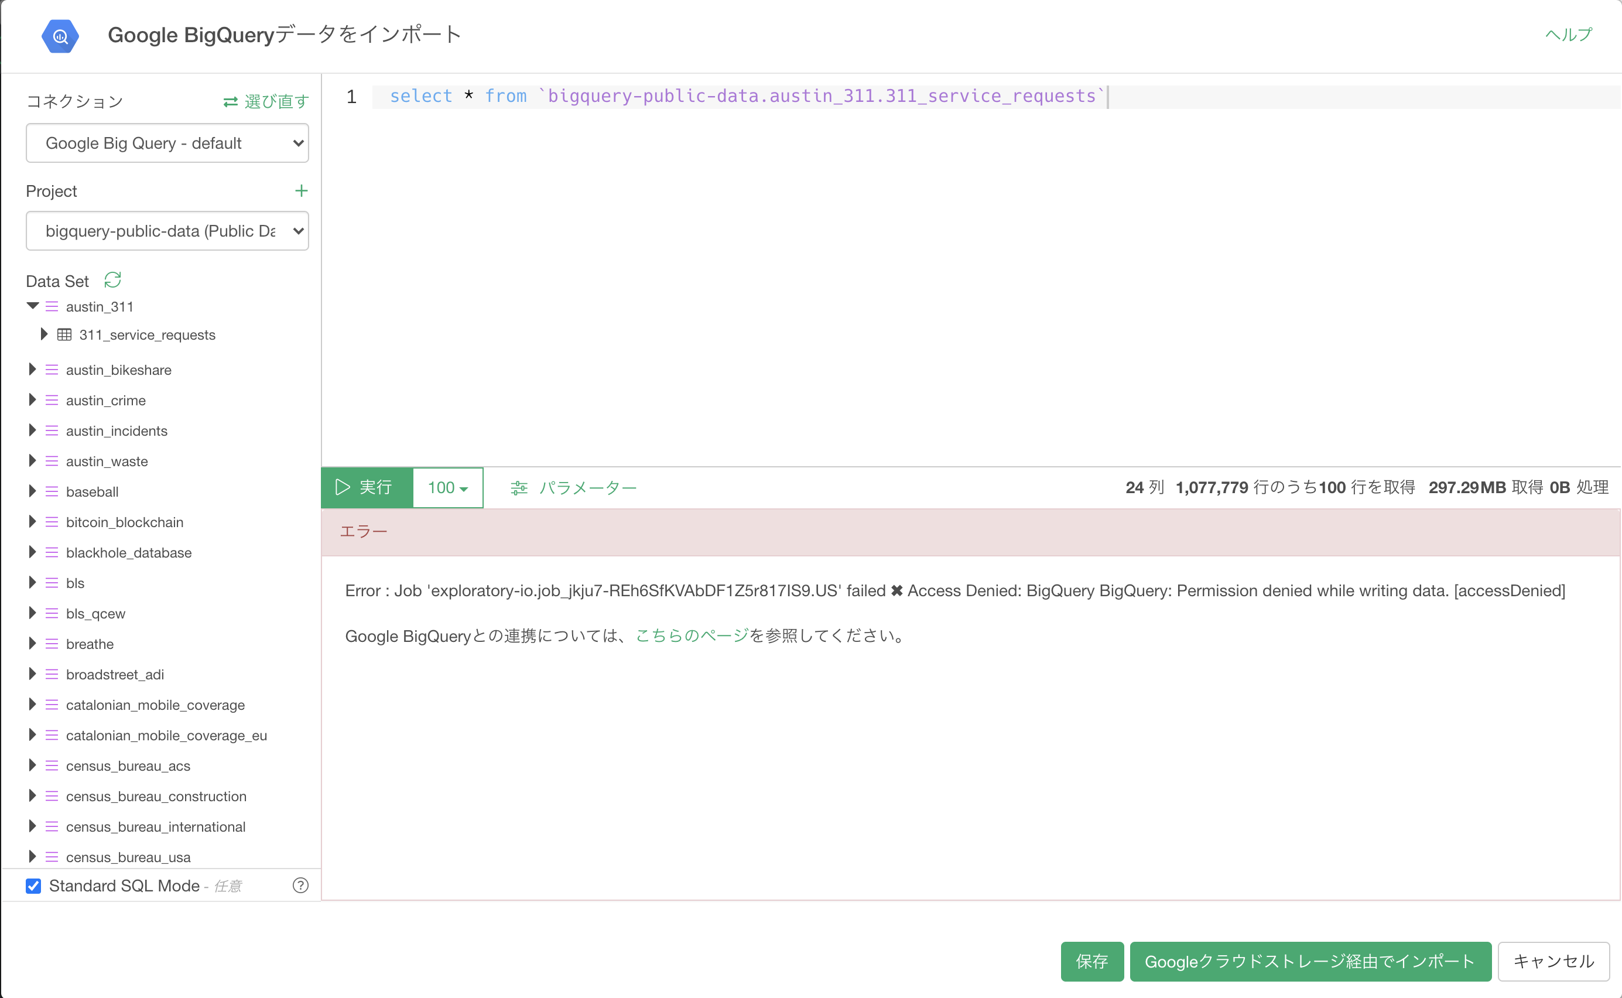Click the baseball dataset icon
1622x998 pixels.
[52, 491]
